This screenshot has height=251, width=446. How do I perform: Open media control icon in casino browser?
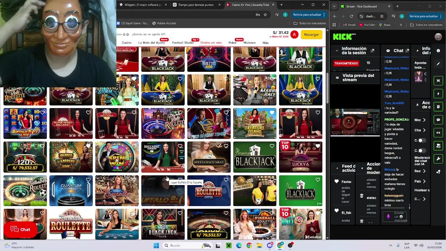click(277, 15)
